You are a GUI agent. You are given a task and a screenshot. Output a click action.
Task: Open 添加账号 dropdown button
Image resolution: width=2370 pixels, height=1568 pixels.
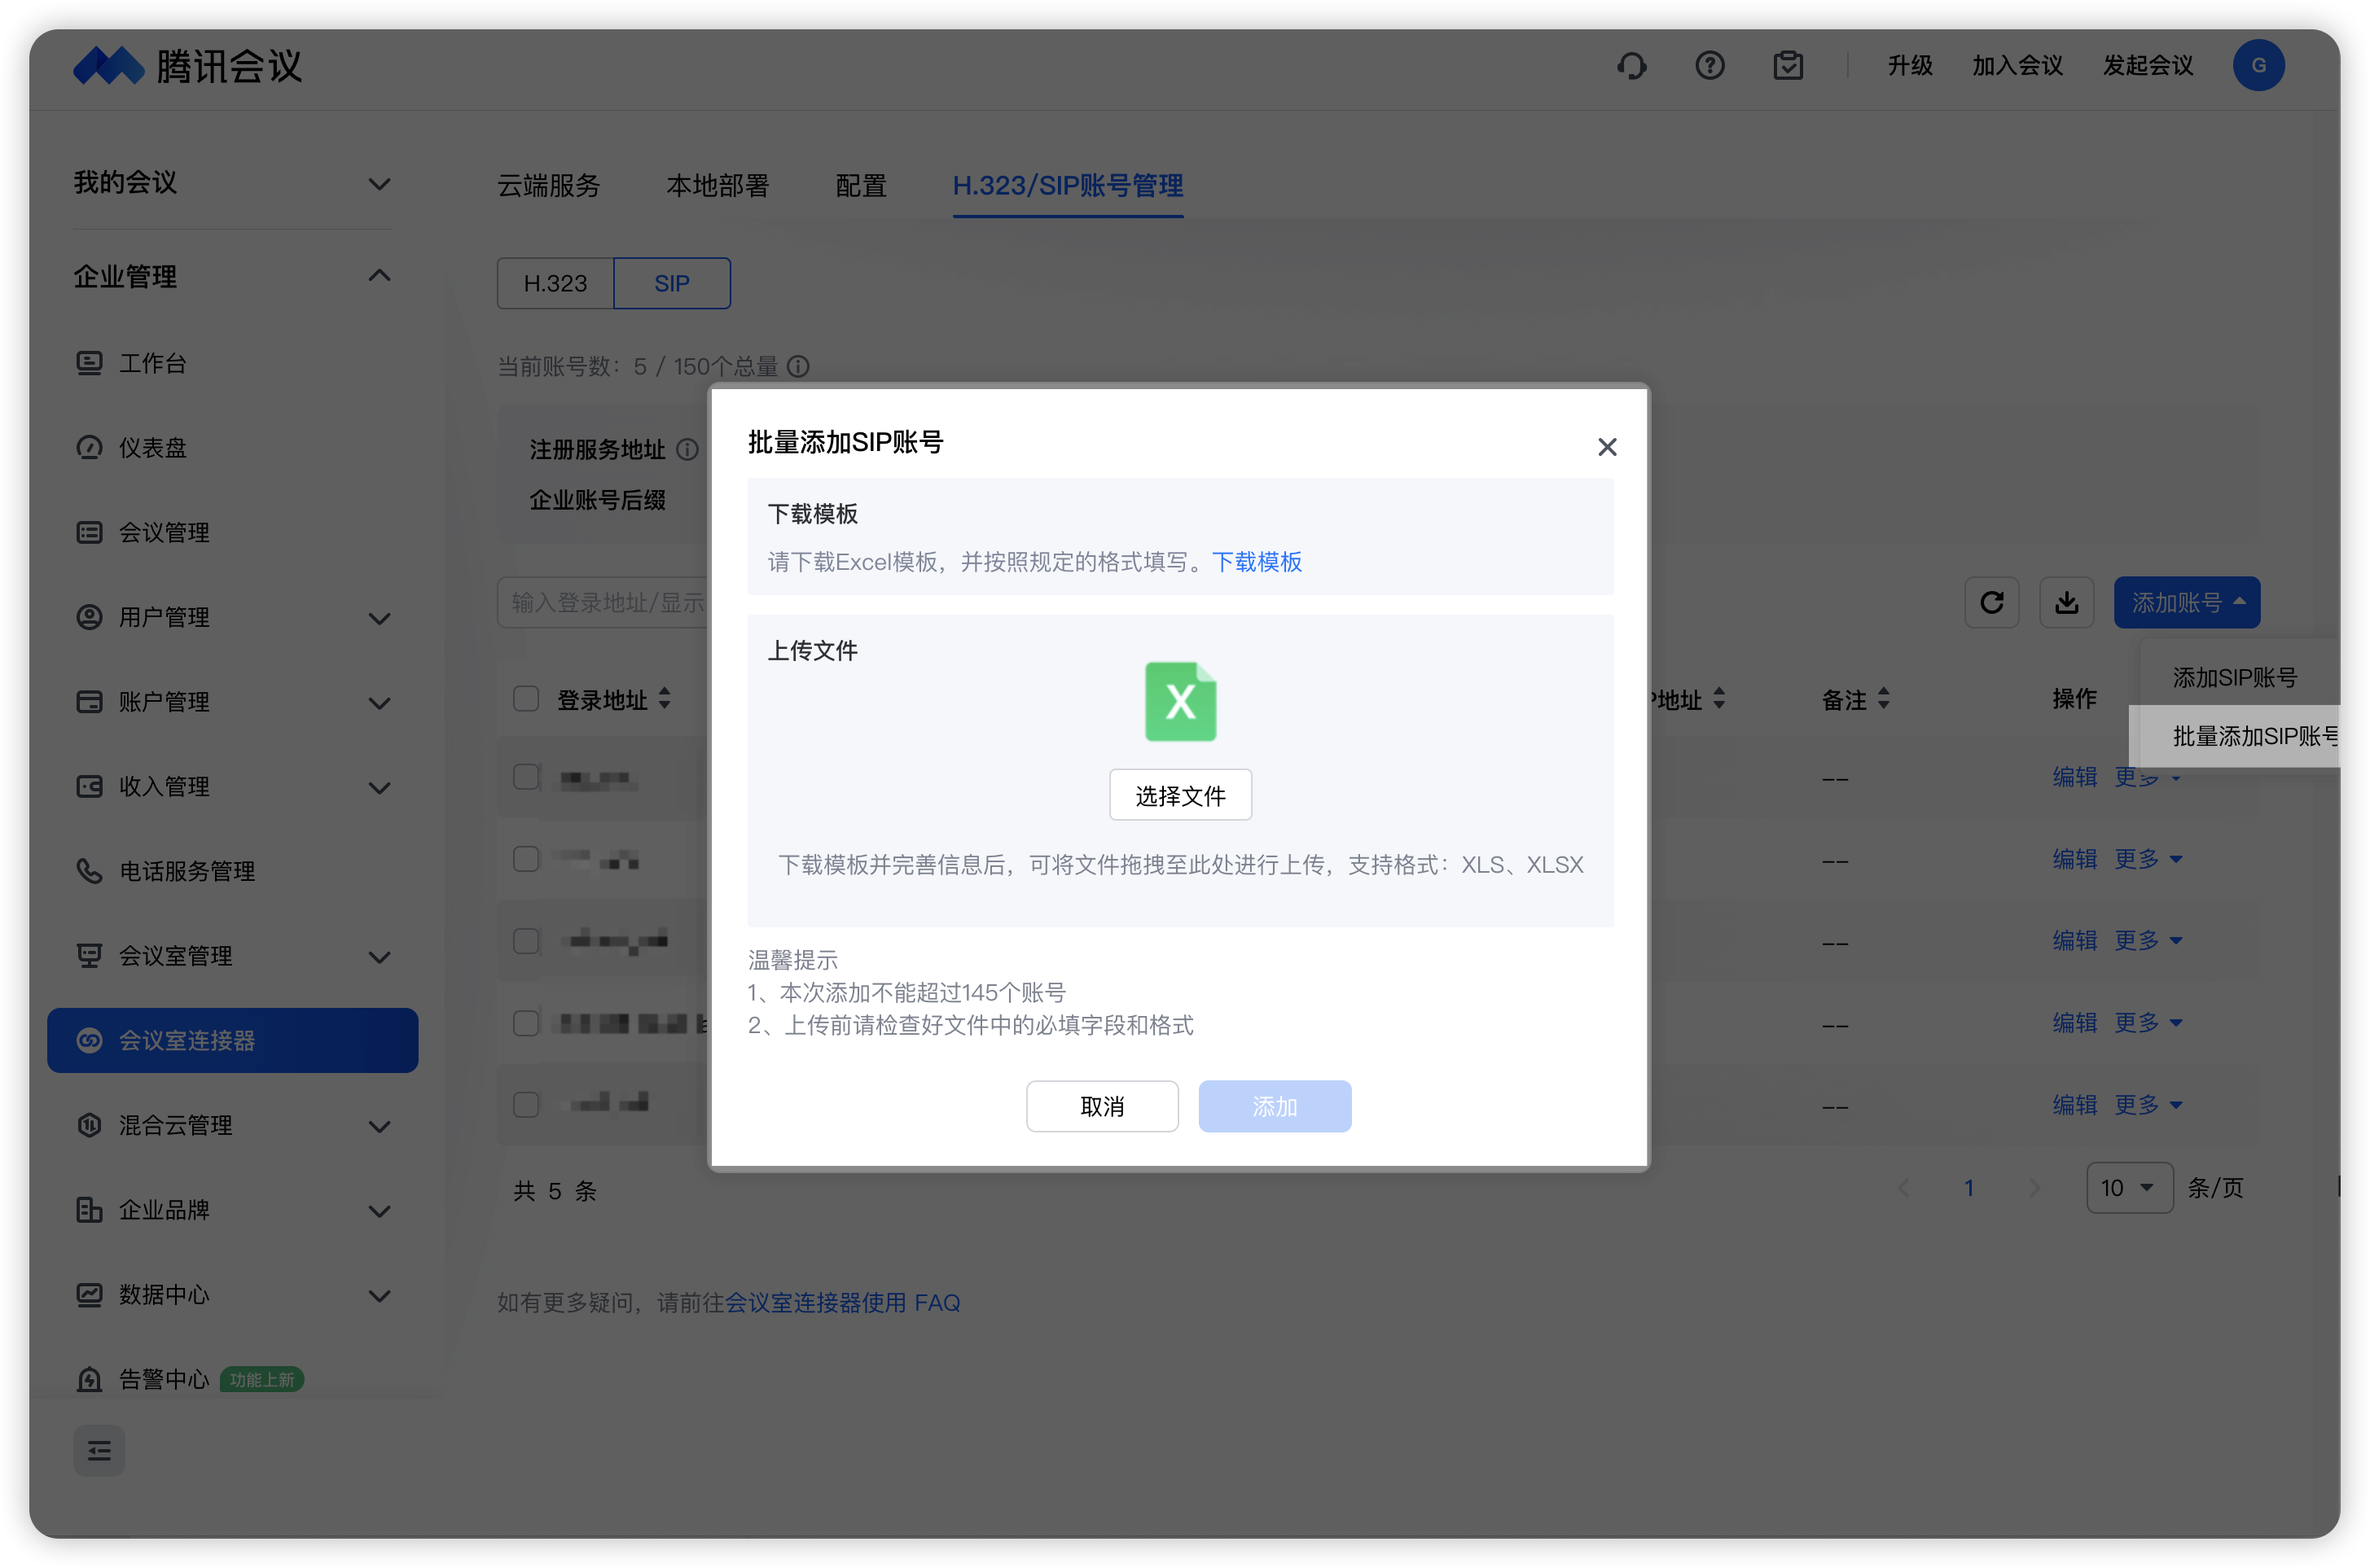pyautogui.click(x=2187, y=602)
